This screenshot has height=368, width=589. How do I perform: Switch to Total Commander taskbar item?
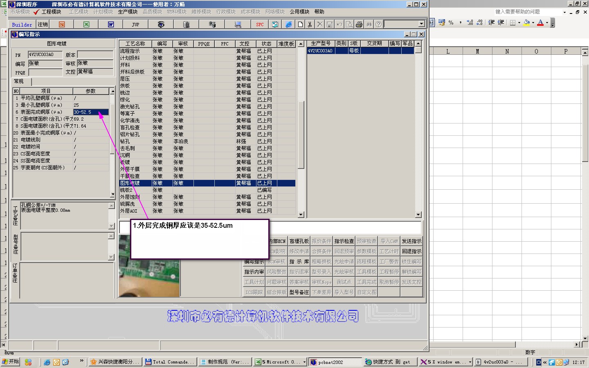click(170, 362)
